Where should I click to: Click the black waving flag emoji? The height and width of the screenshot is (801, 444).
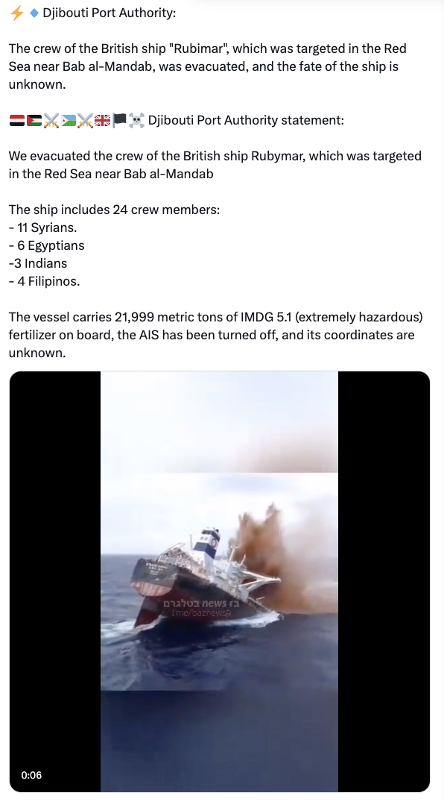pos(119,121)
